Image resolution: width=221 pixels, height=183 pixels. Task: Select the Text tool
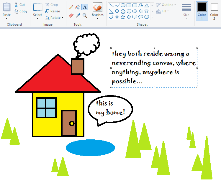coord(85,7)
